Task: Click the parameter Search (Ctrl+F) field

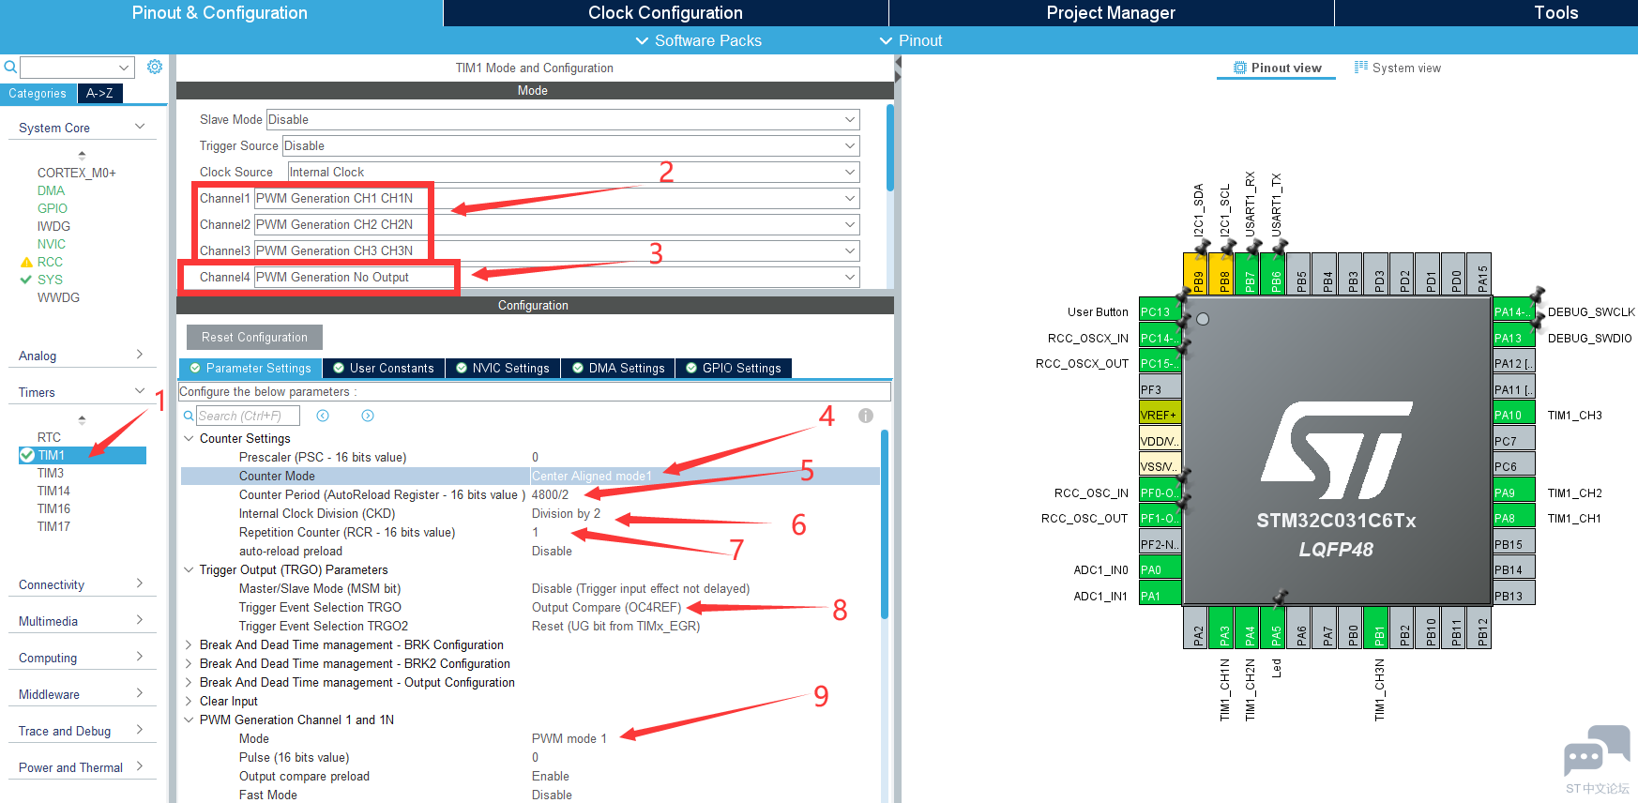Action: coord(248,416)
